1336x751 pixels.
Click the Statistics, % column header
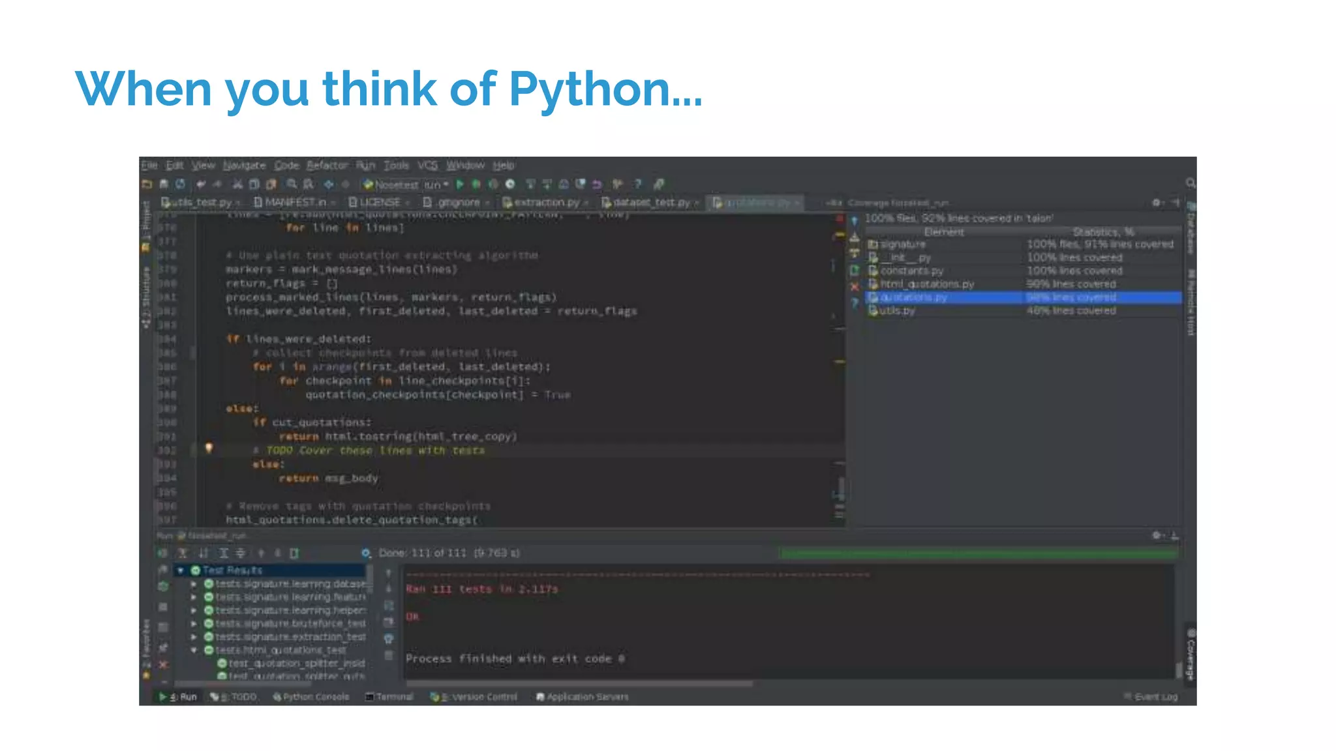1103,231
